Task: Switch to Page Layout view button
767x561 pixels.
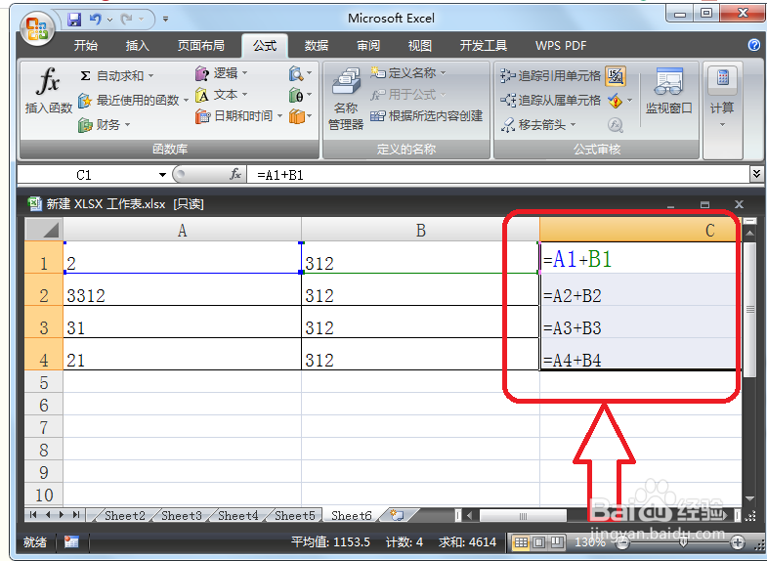Action: click(x=538, y=541)
